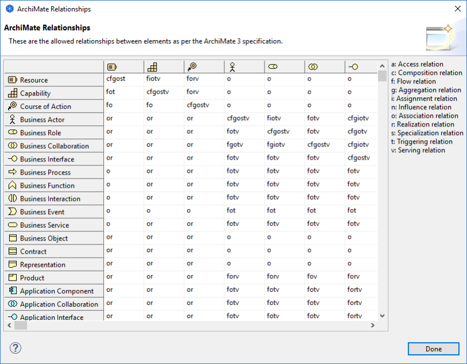Click the horizontal scrollbar right arrow
Screen dimensions: 467x364
coord(372,325)
